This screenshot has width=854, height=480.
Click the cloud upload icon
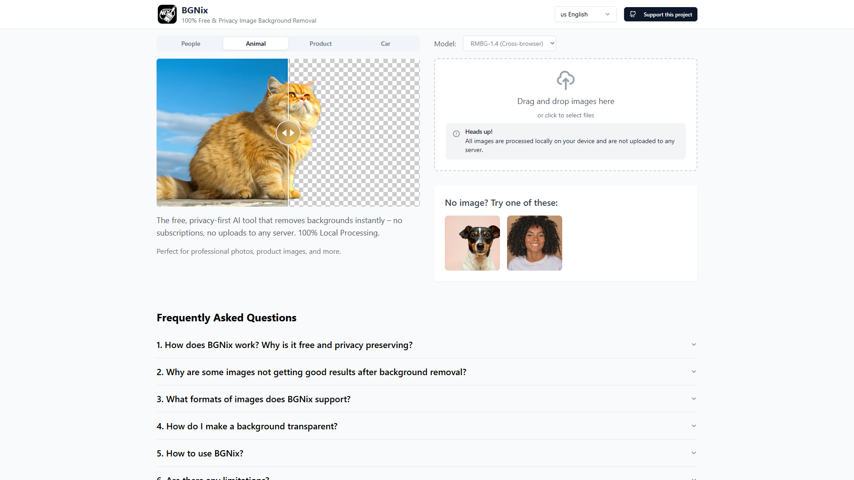pyautogui.click(x=566, y=80)
